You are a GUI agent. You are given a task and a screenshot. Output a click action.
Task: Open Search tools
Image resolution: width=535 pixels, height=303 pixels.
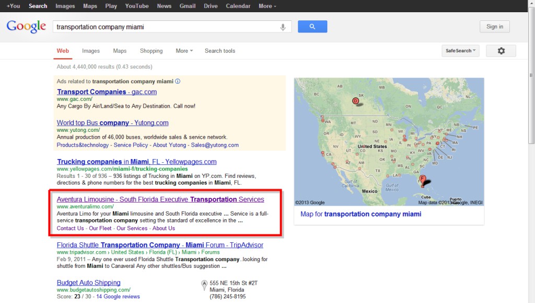[220, 51]
